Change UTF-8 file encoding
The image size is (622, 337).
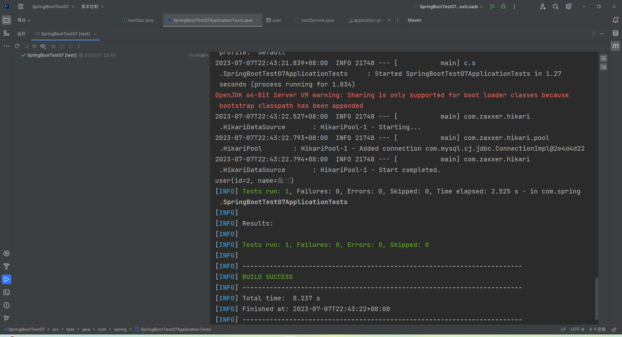[578, 330]
